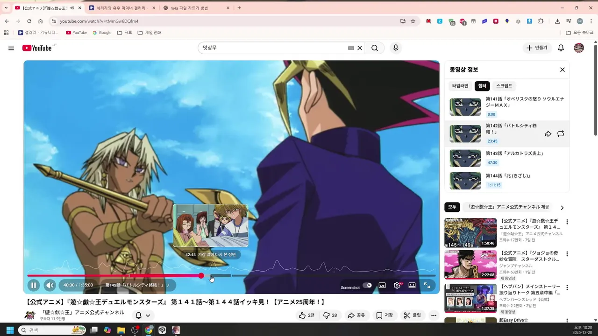Open OBS Studio from the taskbar
Viewport: 598px width, 336px height.
135,330
